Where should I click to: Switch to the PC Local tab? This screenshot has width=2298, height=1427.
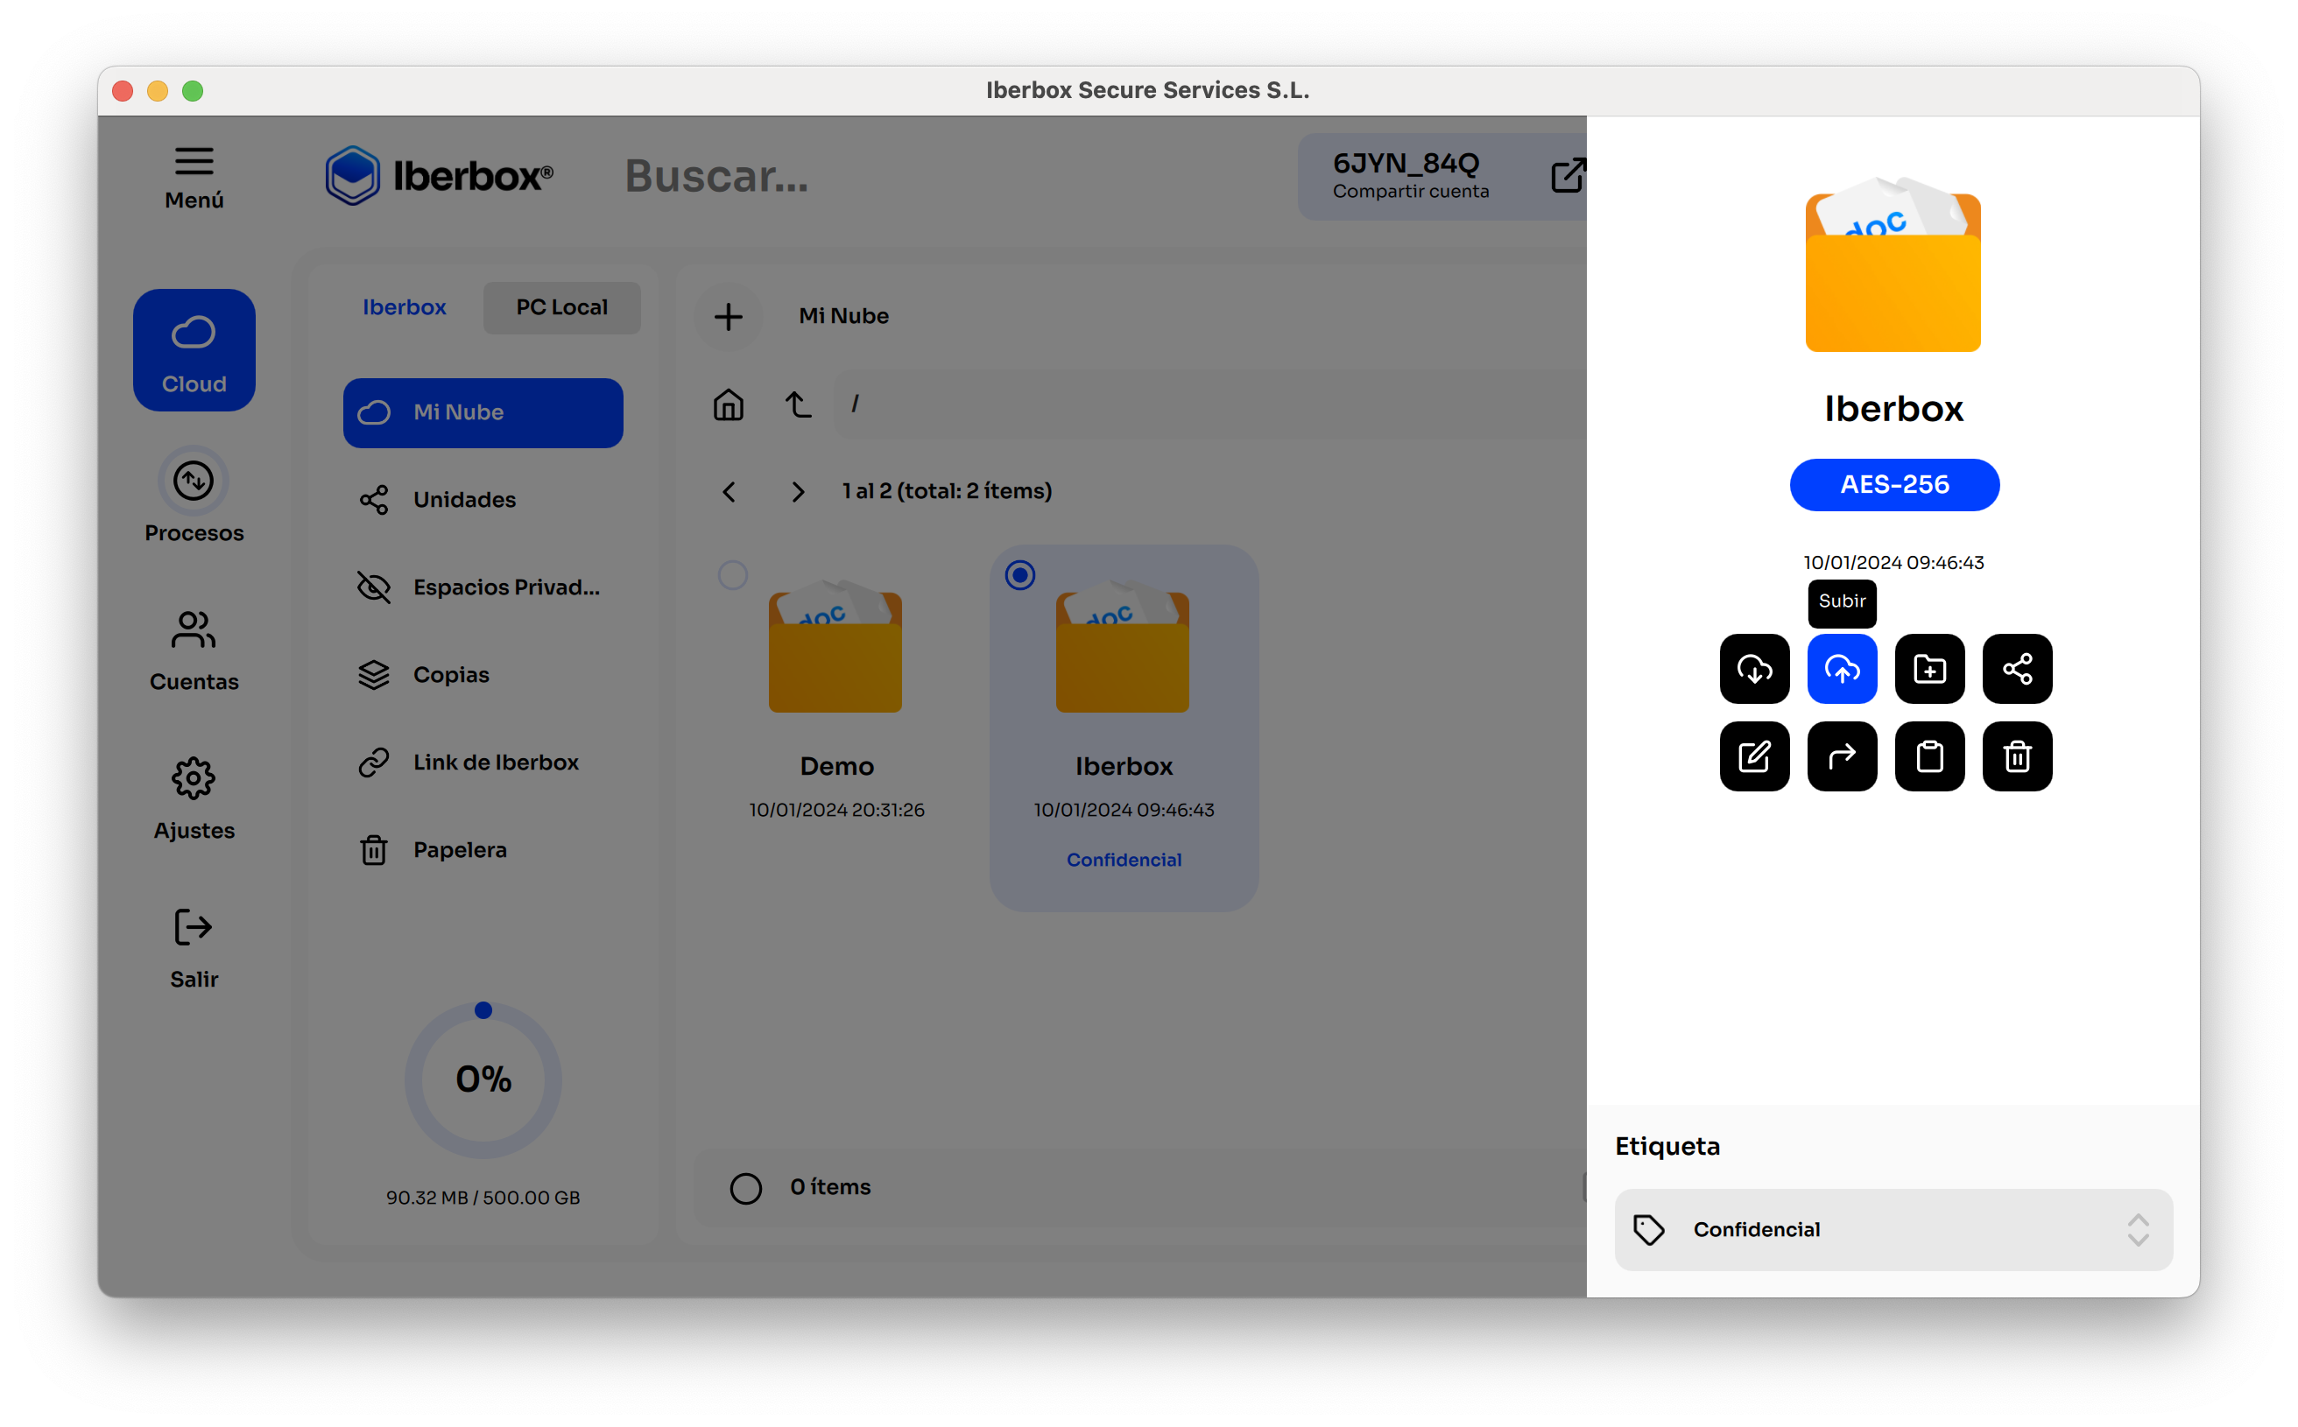point(561,307)
